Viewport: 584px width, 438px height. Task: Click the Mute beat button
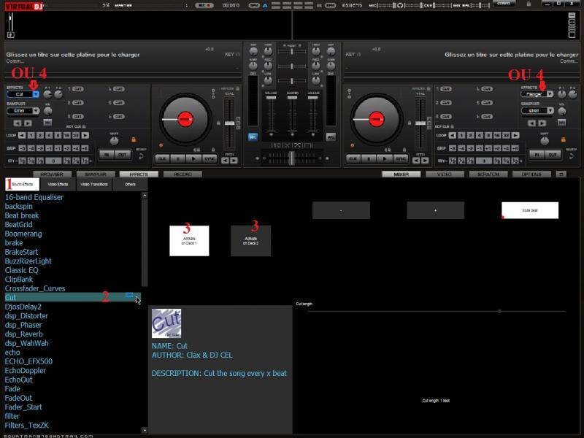click(530, 210)
